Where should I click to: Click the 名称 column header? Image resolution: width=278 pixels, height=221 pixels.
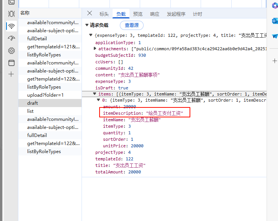click(25, 13)
